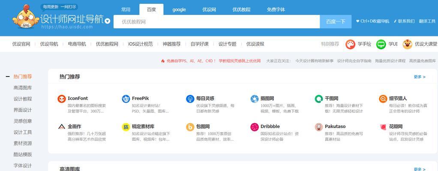Switch to the google search tab
This screenshot has height=171, width=438.
point(179,9)
